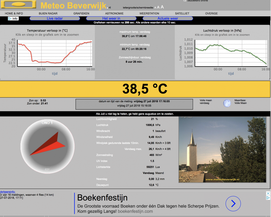The height and width of the screenshot is (217, 271).
Task: Open the OVERIGE menu
Action: point(211,14)
